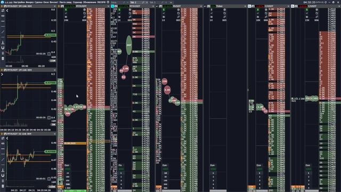Click auto-scale box beside timer in top 5M chart
This screenshot has height=192, width=341.
[49, 54]
